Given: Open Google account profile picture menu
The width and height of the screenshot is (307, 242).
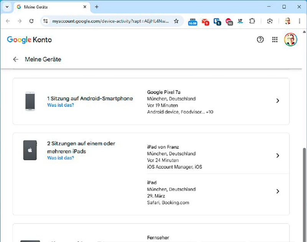Looking at the screenshot, I should pos(290,40).
